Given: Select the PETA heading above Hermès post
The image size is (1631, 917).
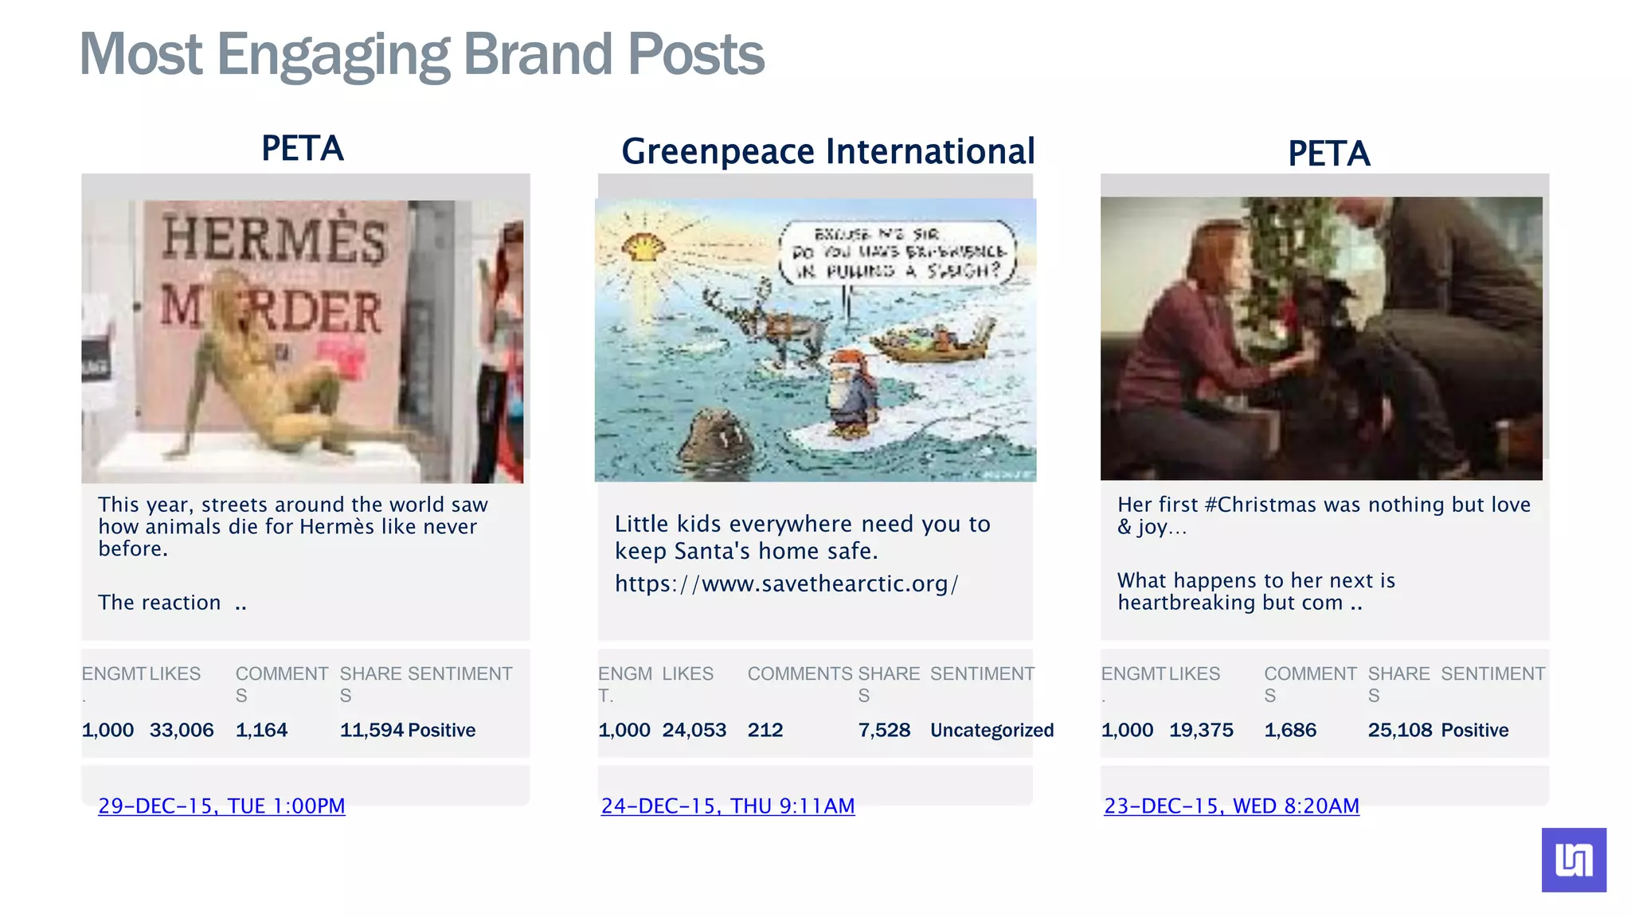Looking at the screenshot, I should [x=303, y=148].
